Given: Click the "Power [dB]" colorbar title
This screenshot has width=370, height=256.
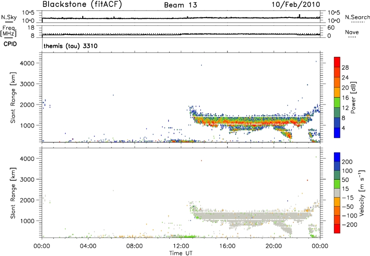Looking at the screenshot, I should click(353, 98).
